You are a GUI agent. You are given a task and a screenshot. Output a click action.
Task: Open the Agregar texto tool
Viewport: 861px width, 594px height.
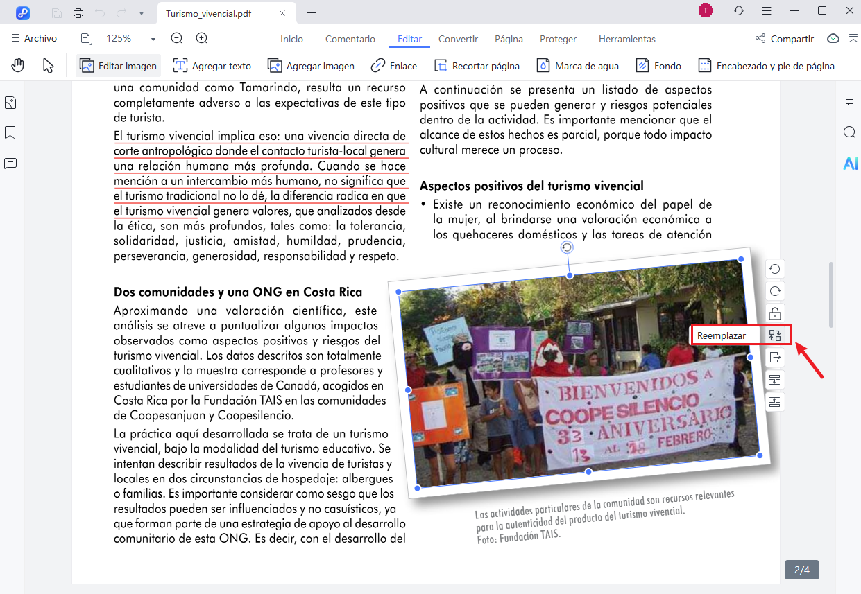click(x=212, y=65)
